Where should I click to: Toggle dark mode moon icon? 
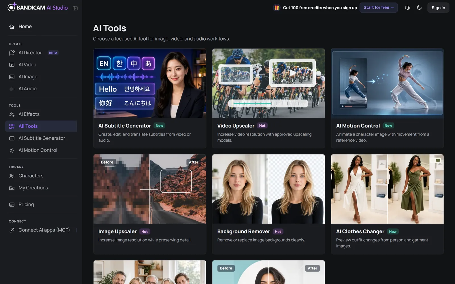419,8
